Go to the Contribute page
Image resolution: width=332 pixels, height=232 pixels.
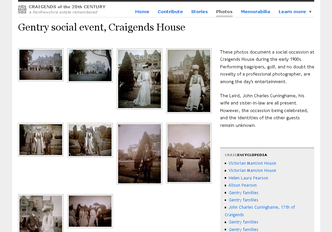tap(170, 12)
